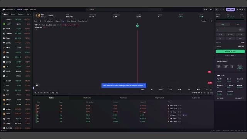Viewport: 247px width, 139px height.
Task: Open the chart date range calendar icon
Action: [57, 93]
